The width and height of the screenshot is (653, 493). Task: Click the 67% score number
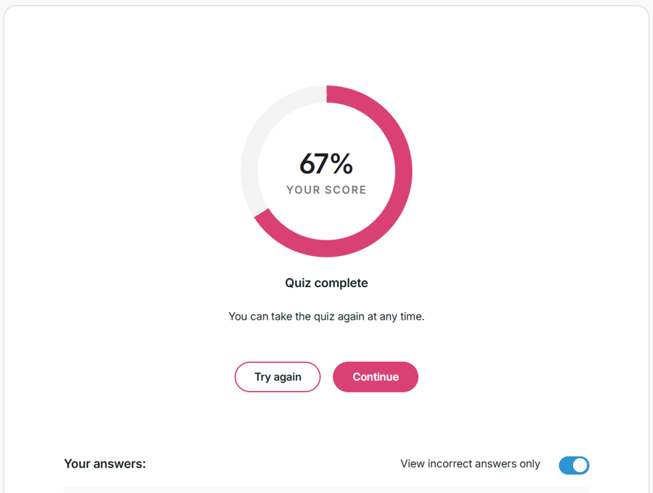coord(326,164)
